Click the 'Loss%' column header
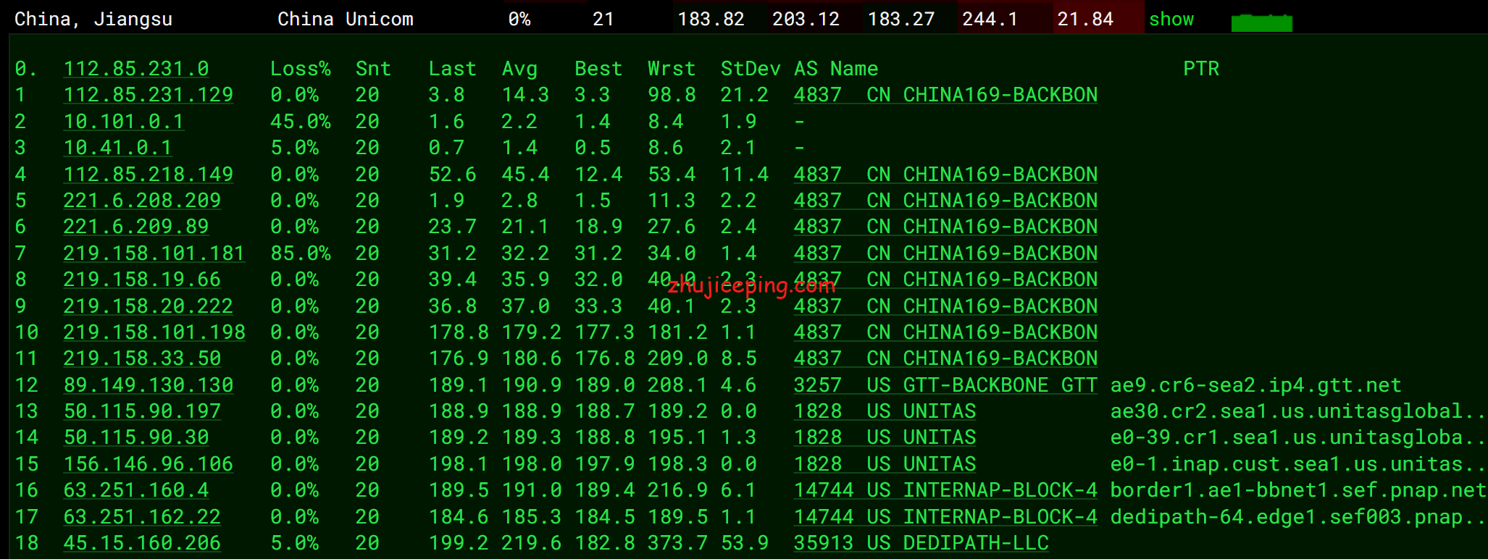The height and width of the screenshot is (559, 1488). (x=301, y=69)
